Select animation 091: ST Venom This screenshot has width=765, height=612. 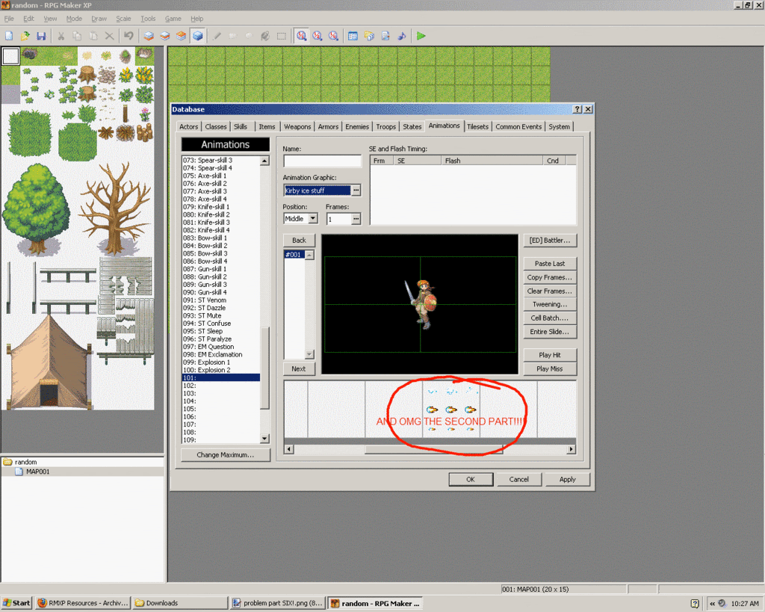coord(221,300)
